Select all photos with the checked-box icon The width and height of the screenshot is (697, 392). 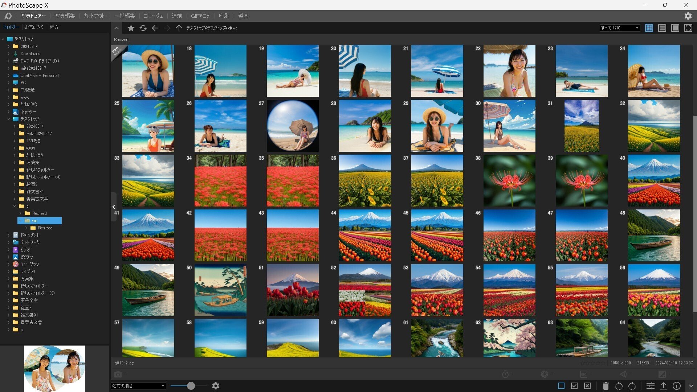575,386
